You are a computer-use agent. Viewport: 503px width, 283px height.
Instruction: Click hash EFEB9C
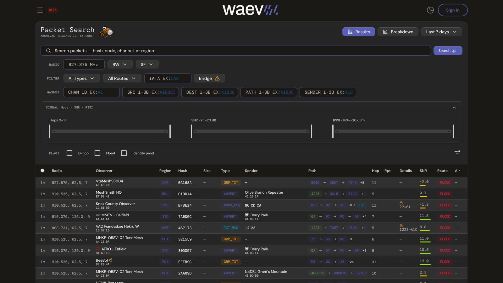185,262
